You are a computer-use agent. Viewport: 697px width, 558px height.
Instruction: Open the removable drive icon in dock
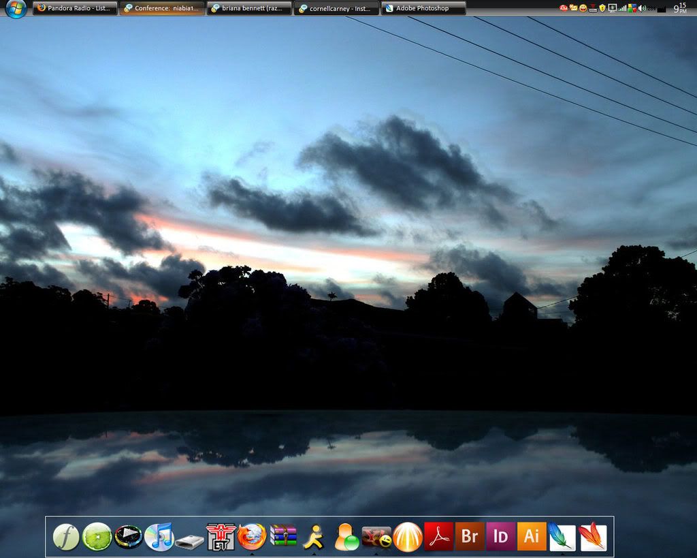pos(190,541)
